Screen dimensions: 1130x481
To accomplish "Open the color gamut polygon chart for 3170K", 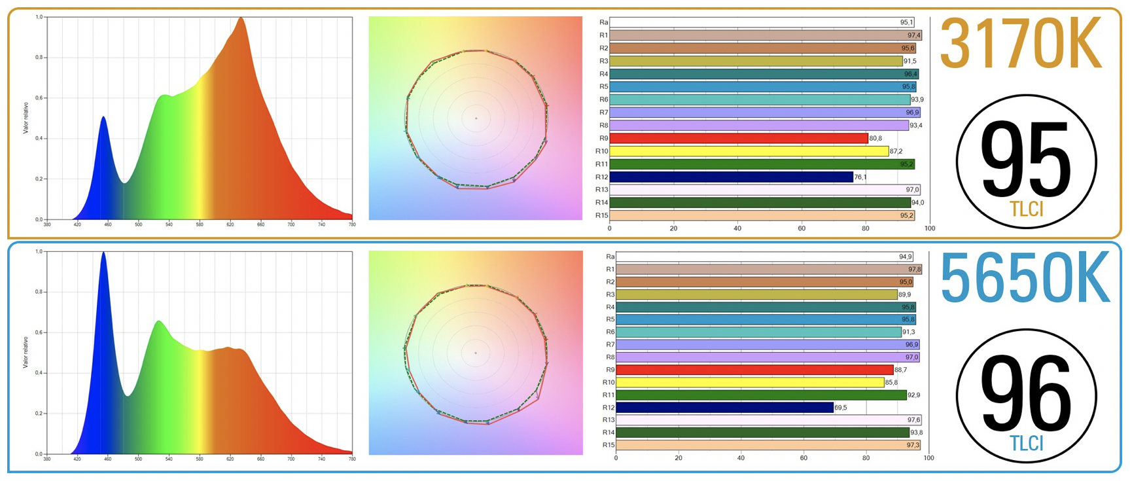I will coord(476,118).
